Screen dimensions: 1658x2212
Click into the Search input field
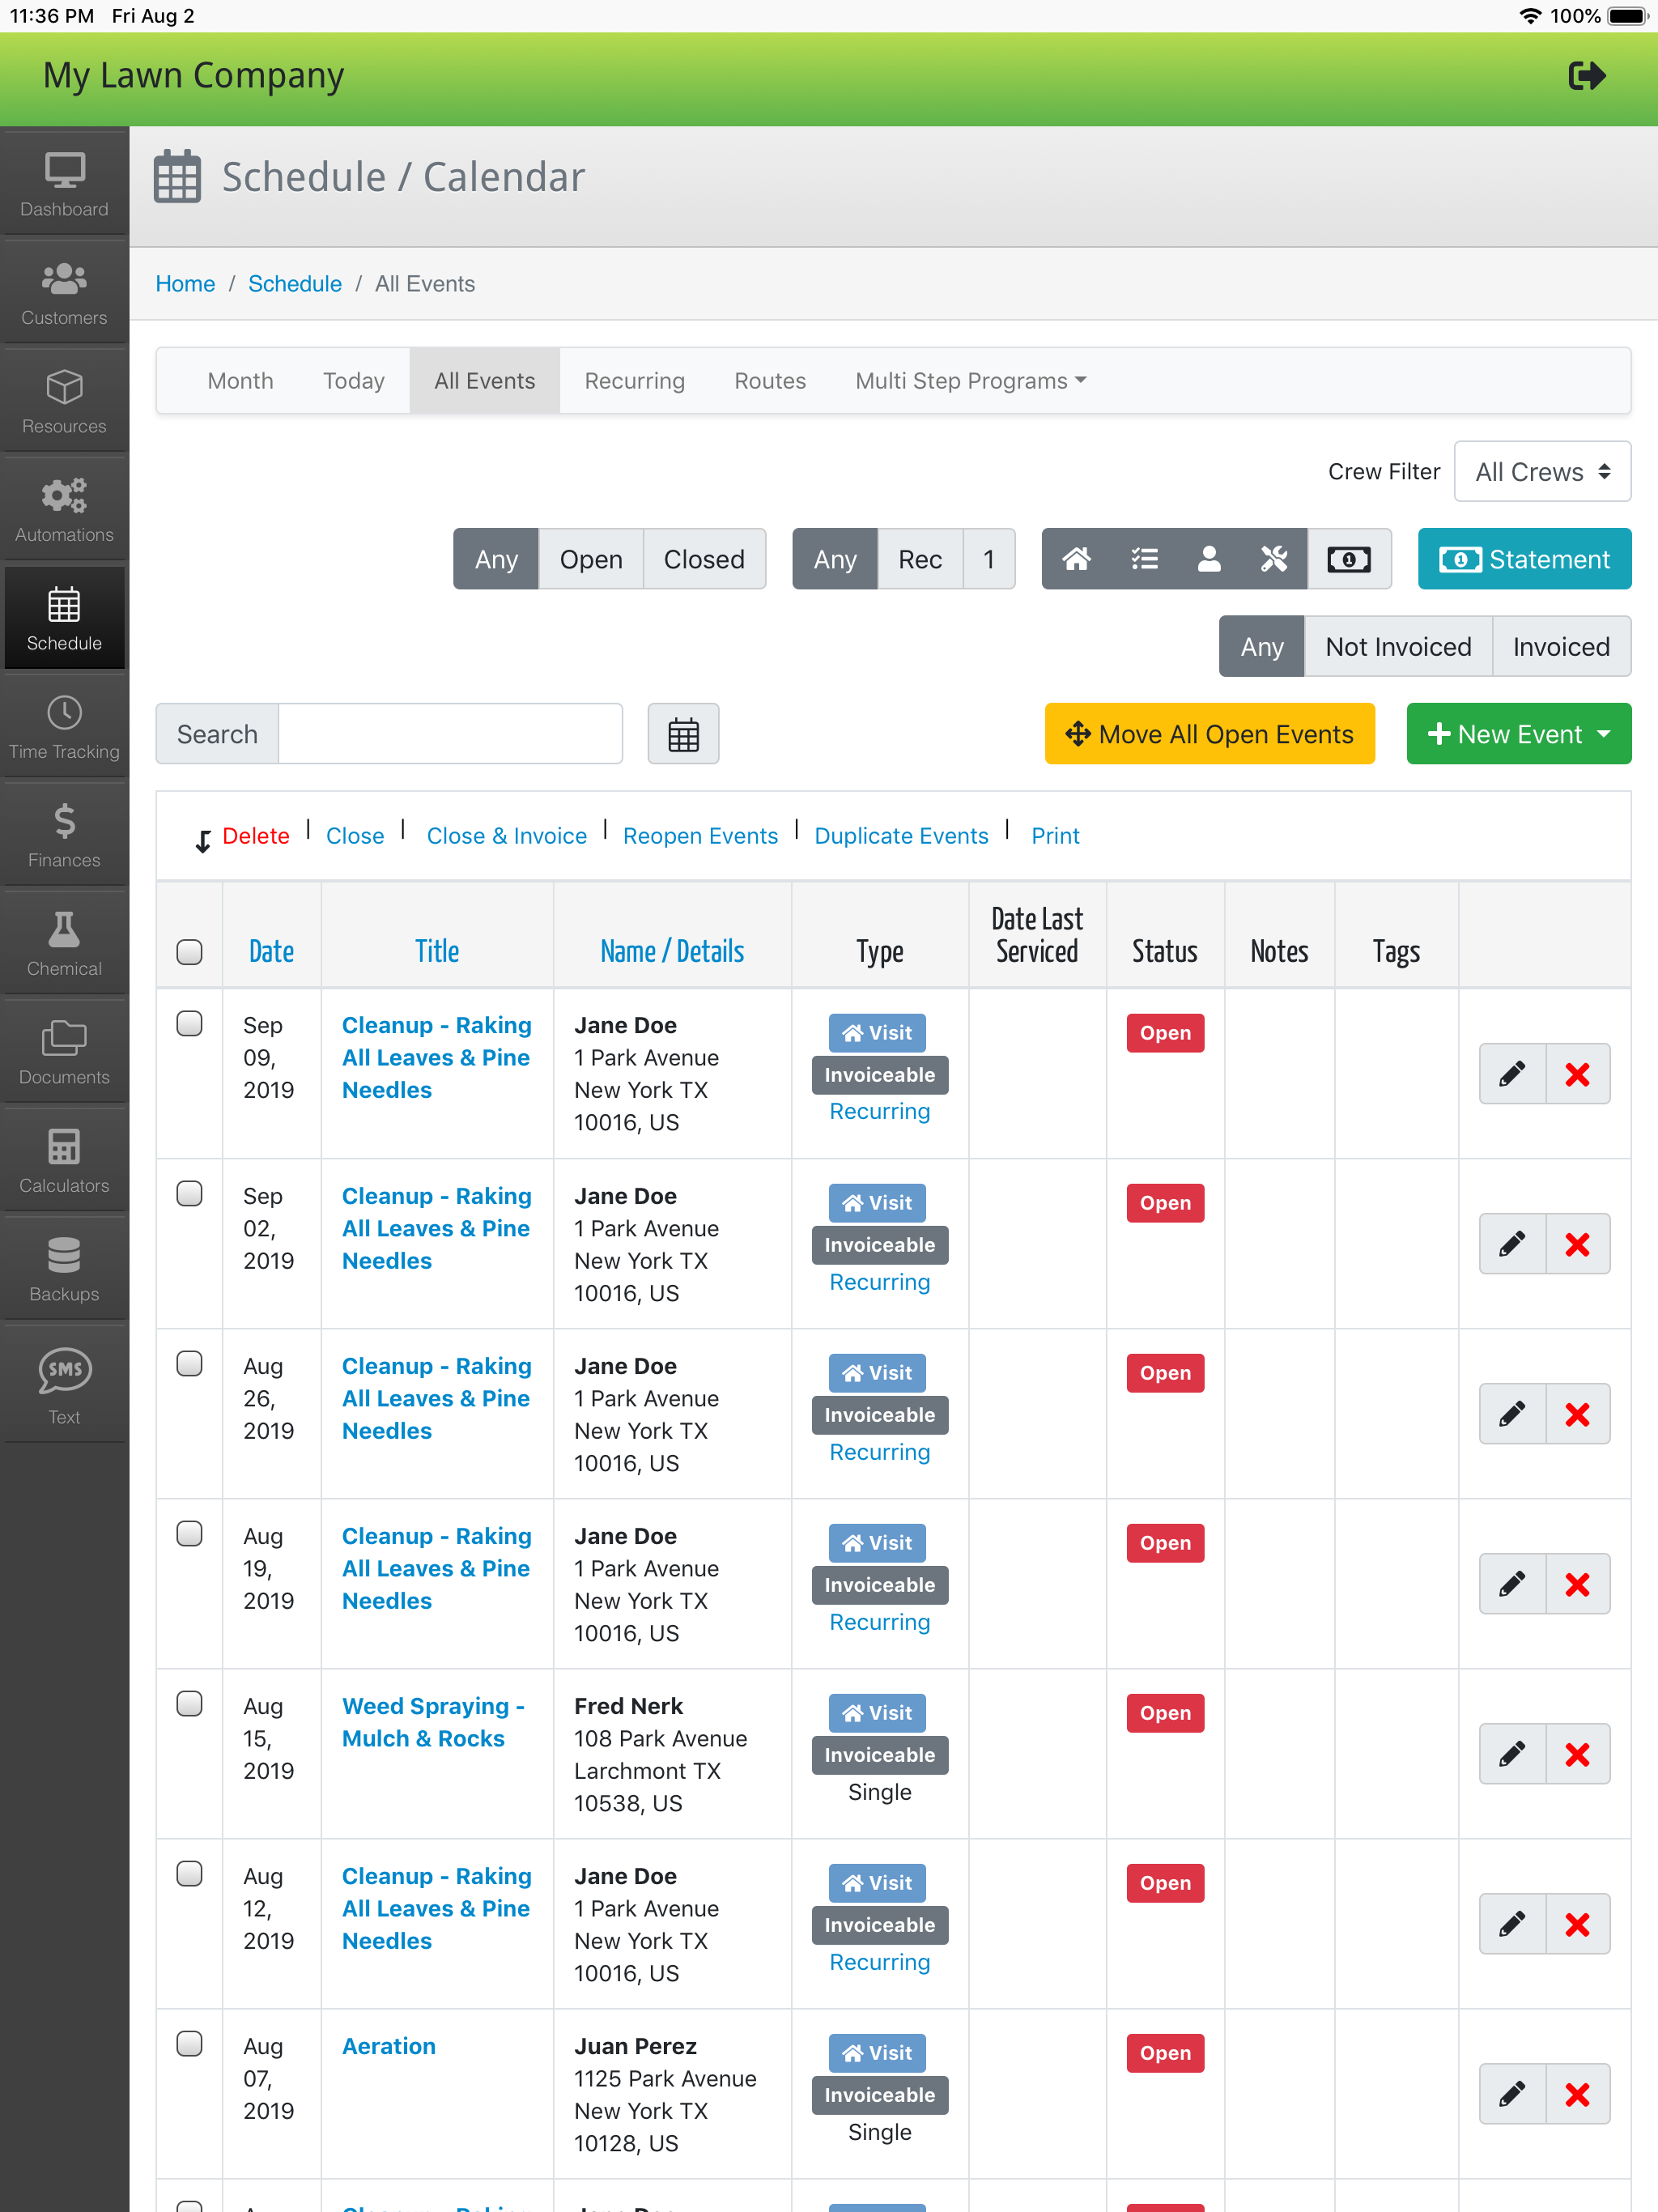tap(449, 735)
